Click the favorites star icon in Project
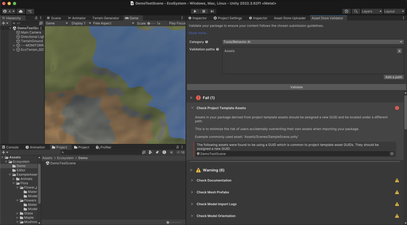 pos(171,152)
